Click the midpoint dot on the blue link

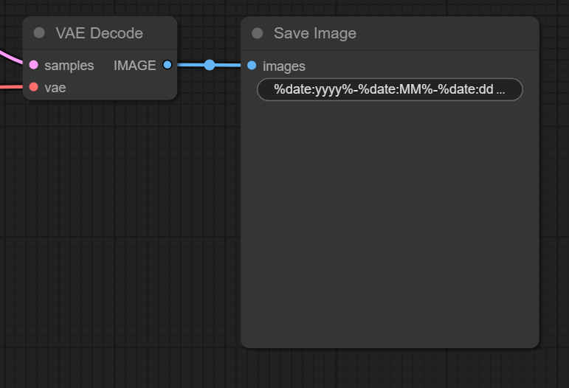tap(210, 65)
